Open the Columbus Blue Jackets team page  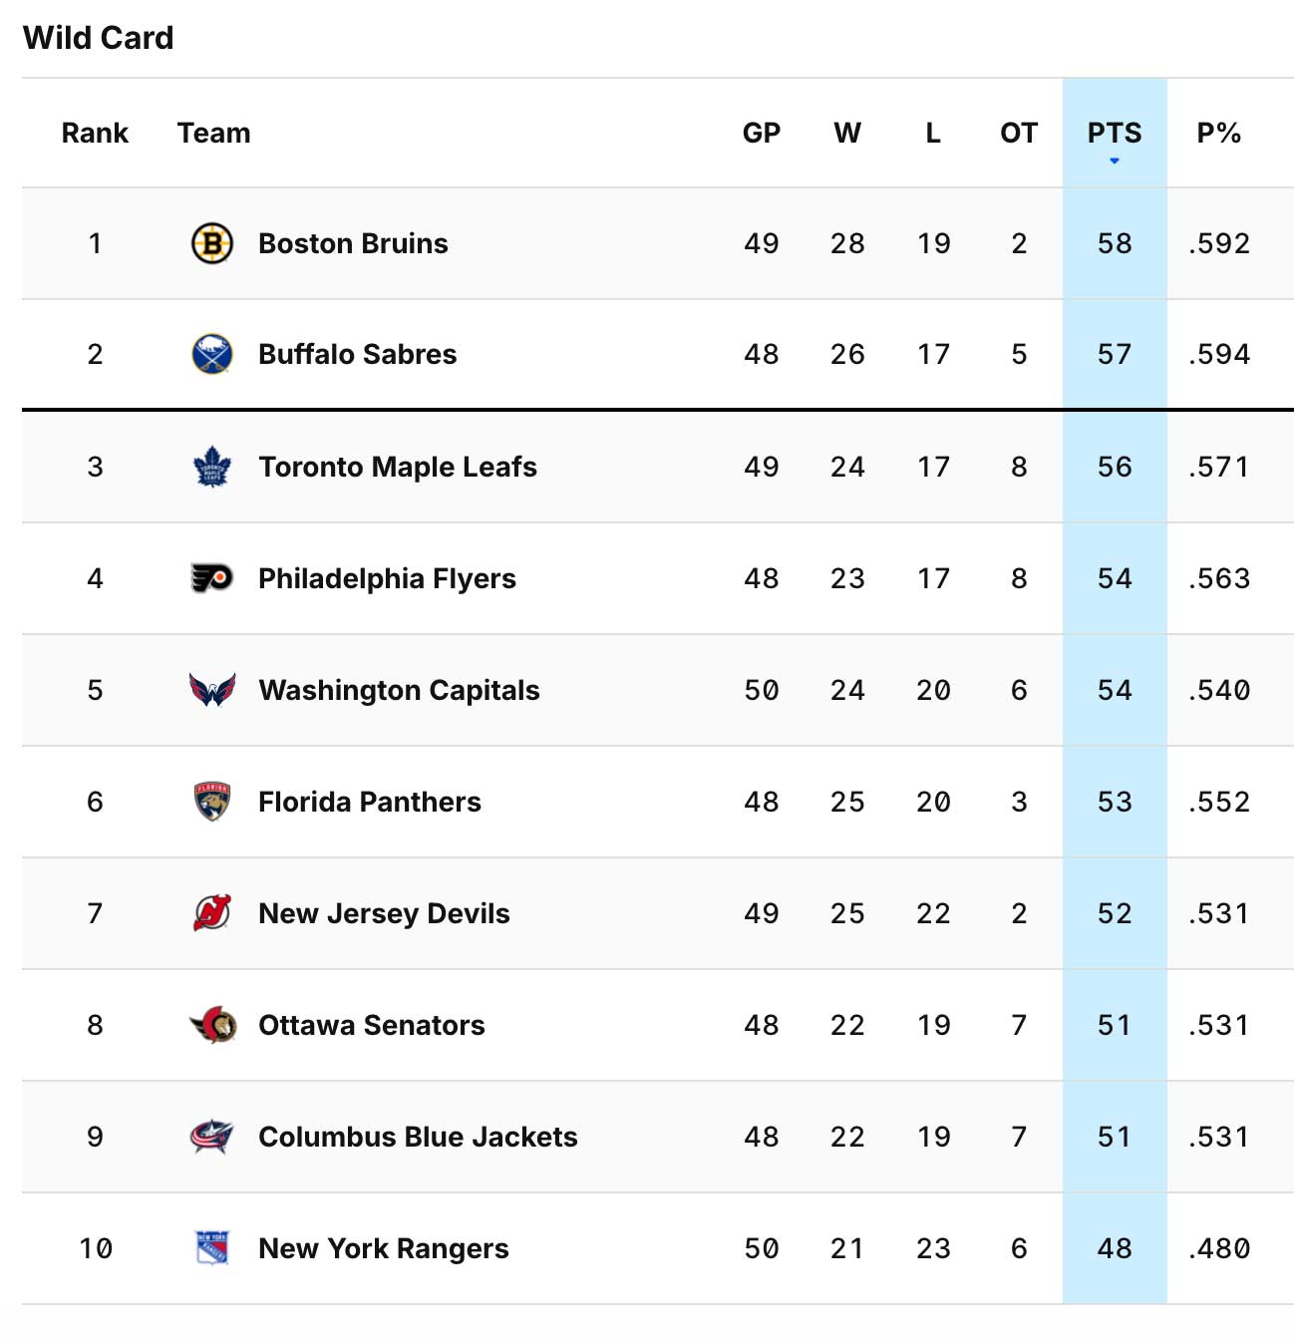[417, 1137]
